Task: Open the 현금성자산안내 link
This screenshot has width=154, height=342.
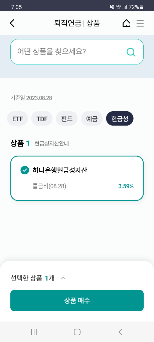Action: click(52, 144)
